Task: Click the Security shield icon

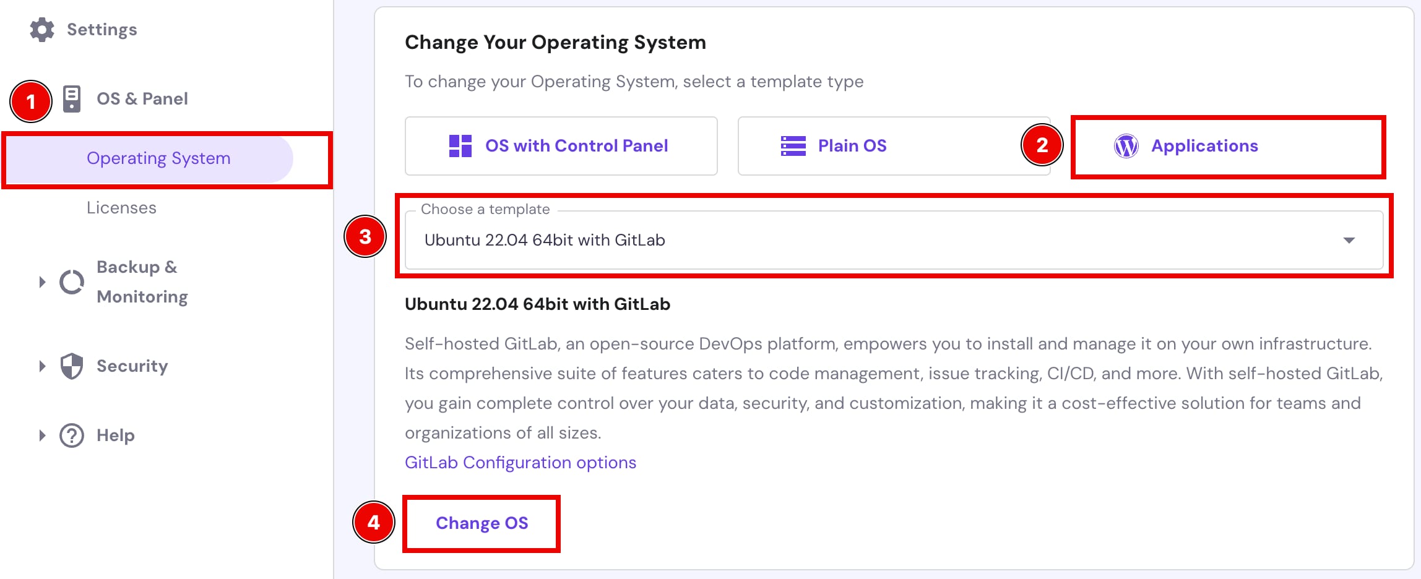Action: [71, 366]
